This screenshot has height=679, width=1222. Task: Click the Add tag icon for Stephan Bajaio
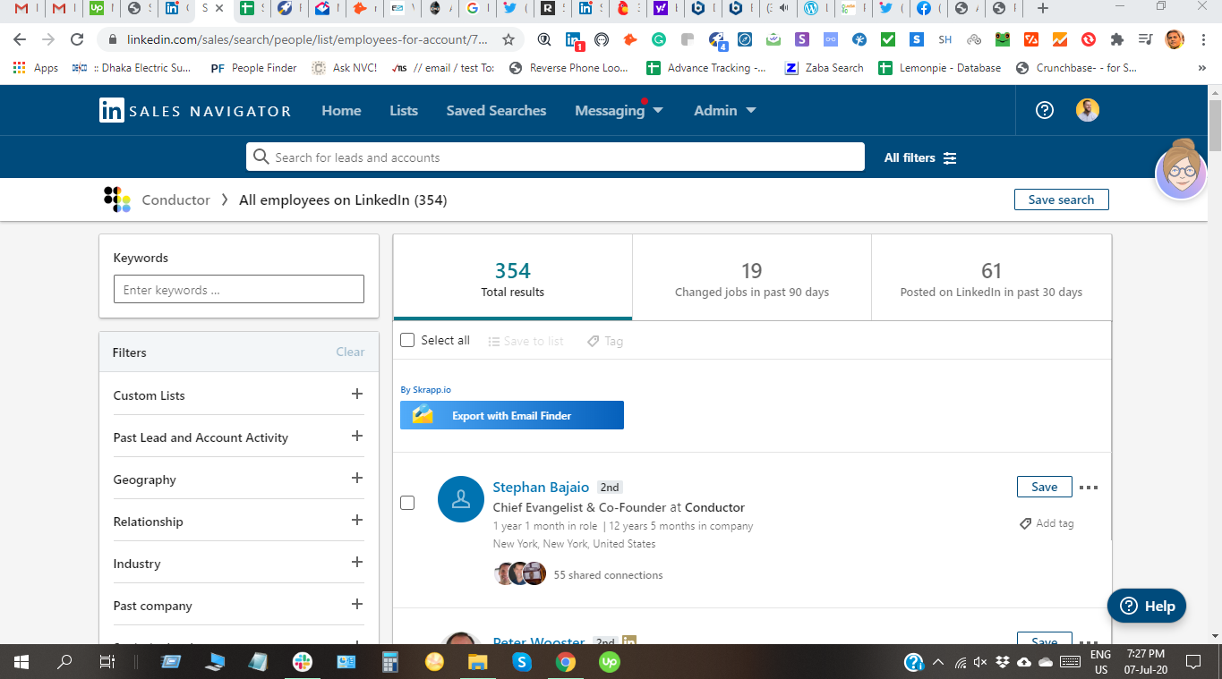1026,523
